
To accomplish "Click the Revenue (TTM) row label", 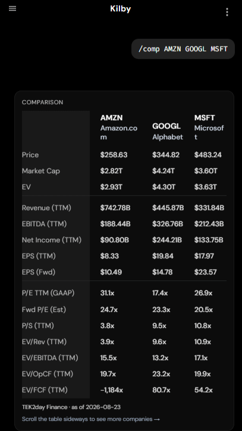I will [46, 208].
